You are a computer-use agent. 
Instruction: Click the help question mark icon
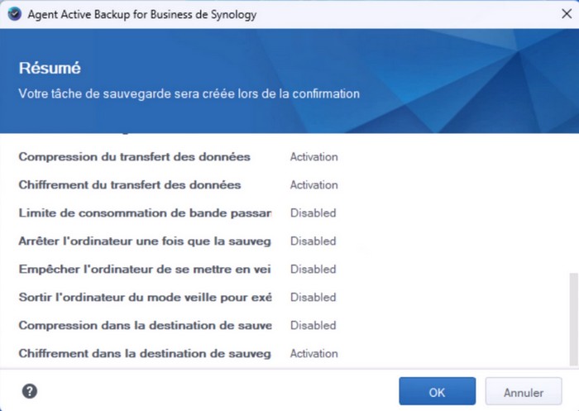[30, 391]
